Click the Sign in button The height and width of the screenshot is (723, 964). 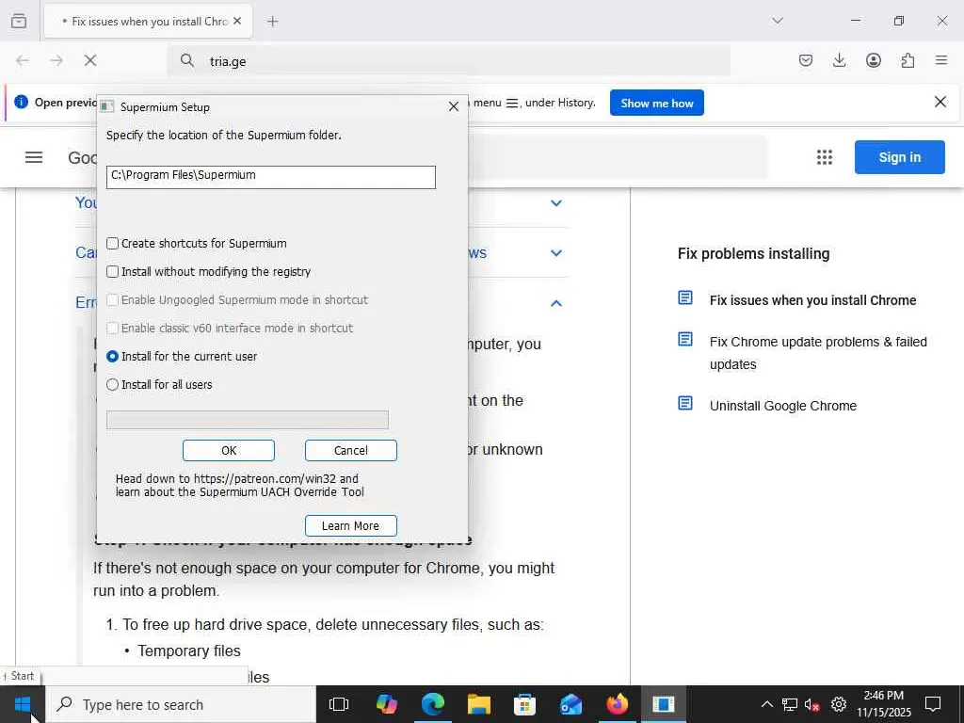pyautogui.click(x=899, y=157)
